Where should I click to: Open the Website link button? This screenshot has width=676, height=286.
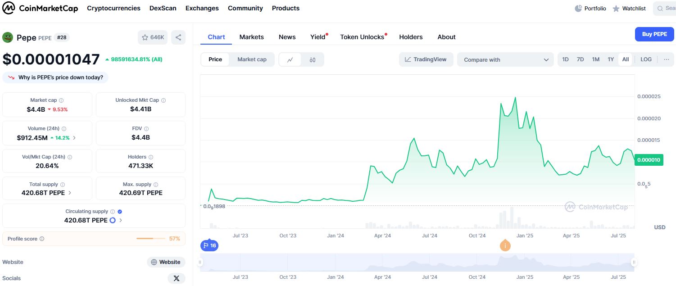pos(166,262)
